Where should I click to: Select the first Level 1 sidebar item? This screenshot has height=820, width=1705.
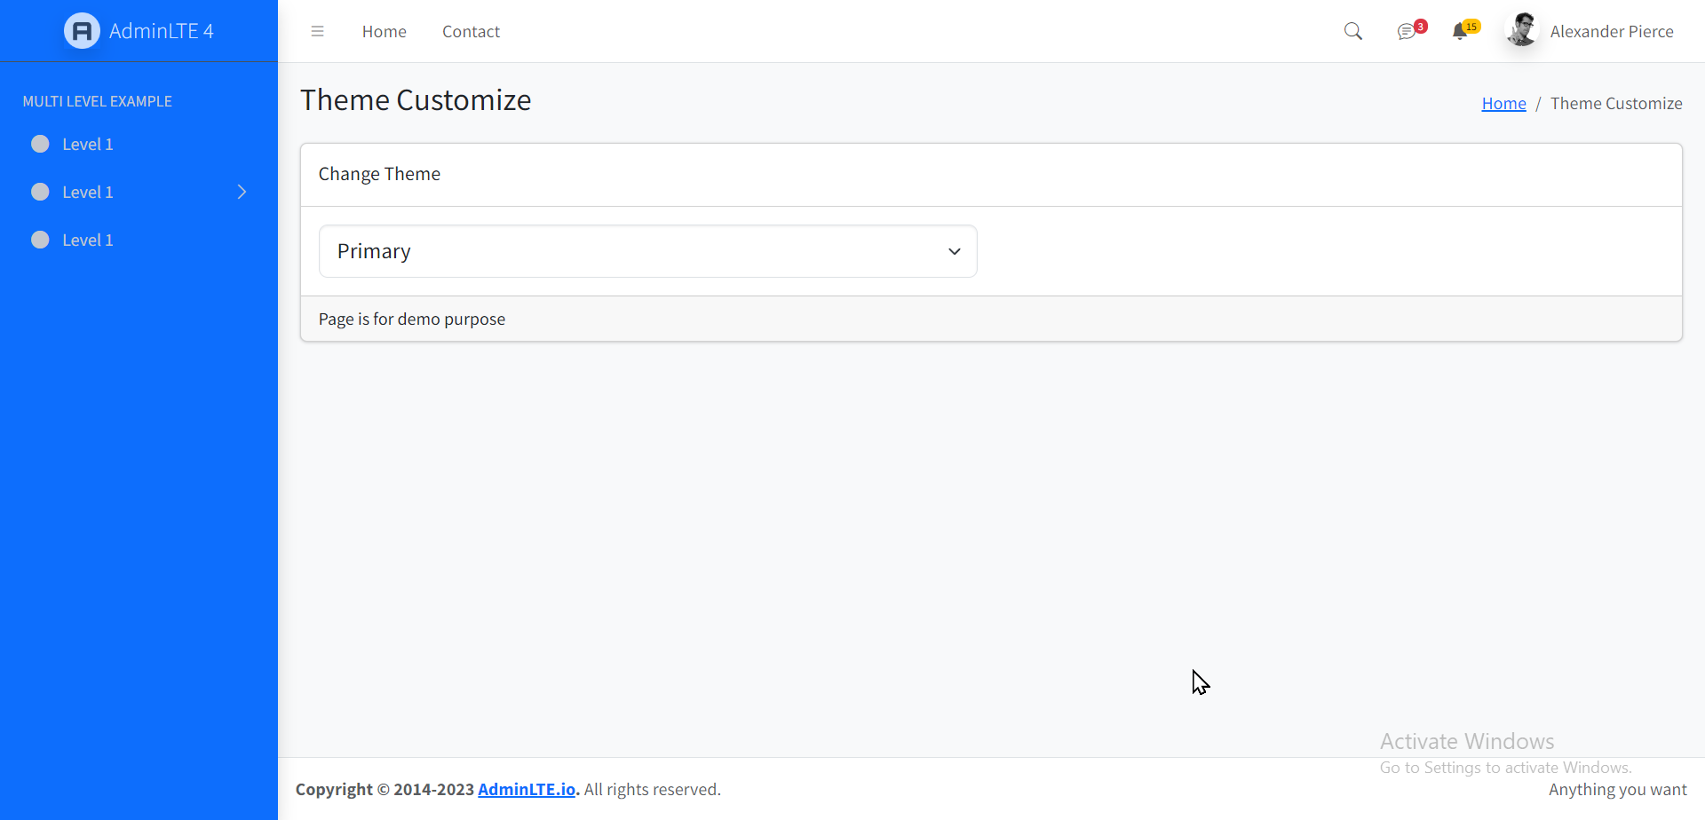pos(87,143)
